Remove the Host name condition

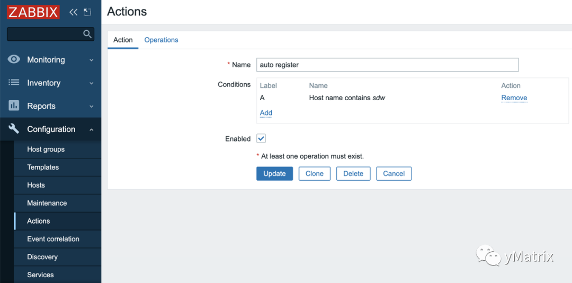pyautogui.click(x=514, y=98)
